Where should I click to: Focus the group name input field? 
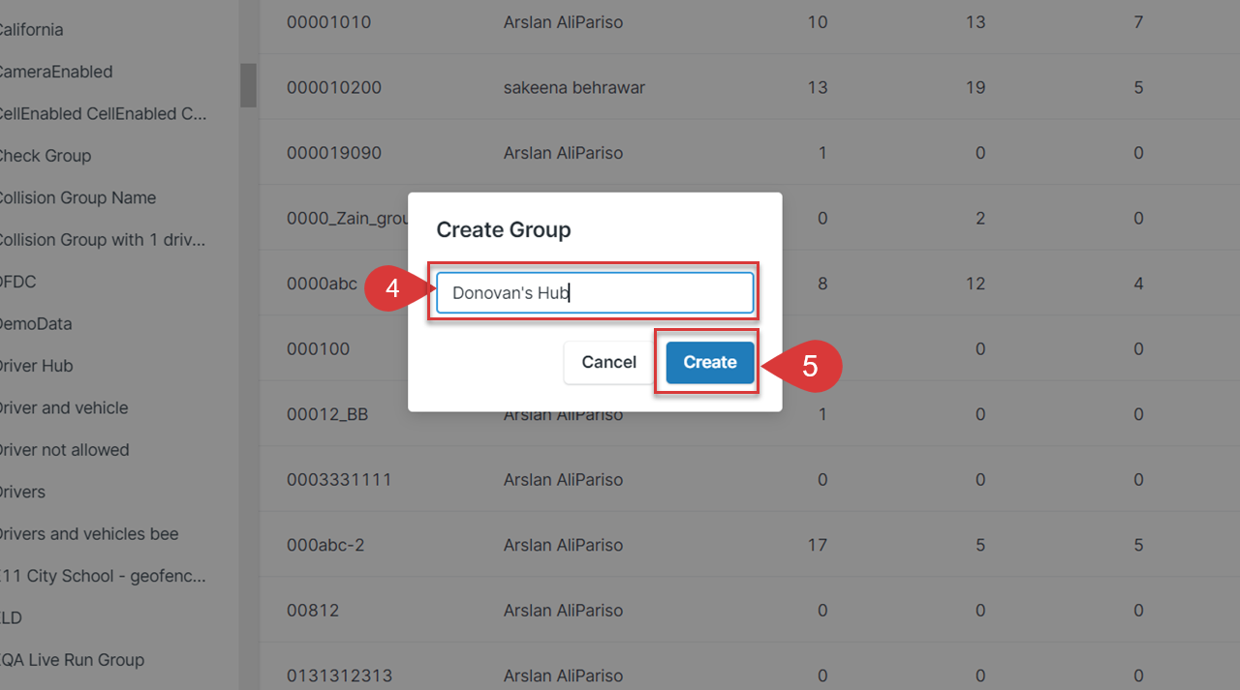coord(595,292)
